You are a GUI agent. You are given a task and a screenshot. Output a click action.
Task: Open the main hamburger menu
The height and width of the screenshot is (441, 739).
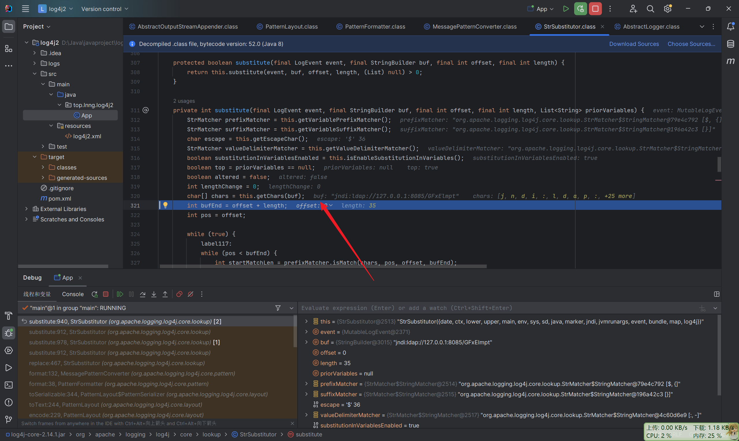tap(25, 9)
